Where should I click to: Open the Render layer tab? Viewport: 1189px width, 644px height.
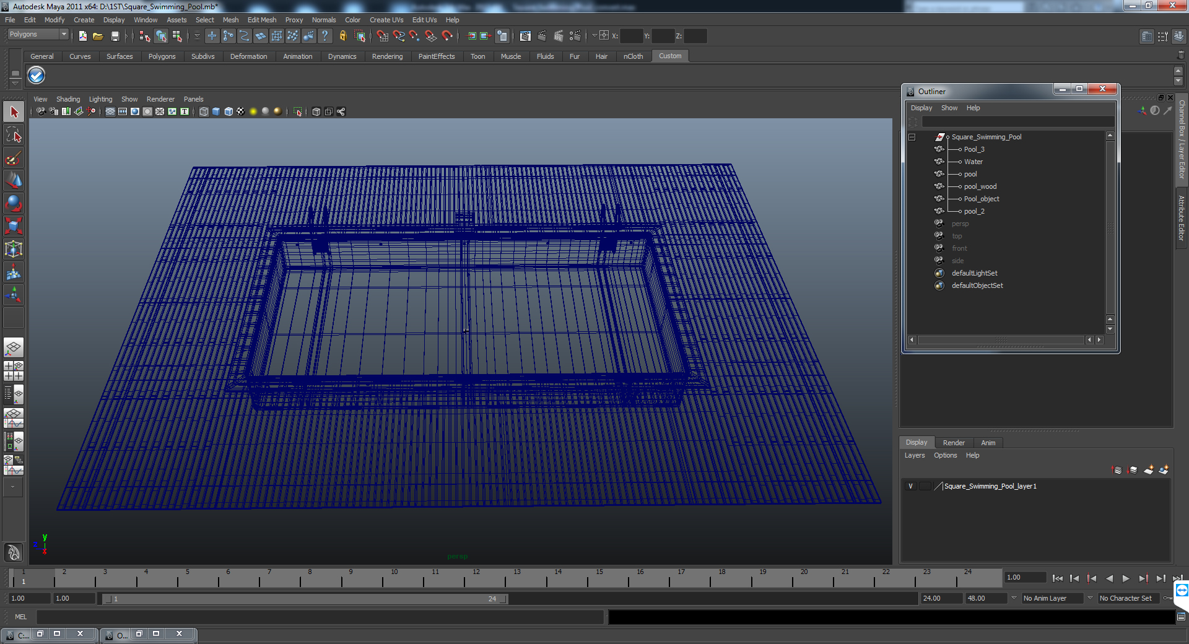954,443
